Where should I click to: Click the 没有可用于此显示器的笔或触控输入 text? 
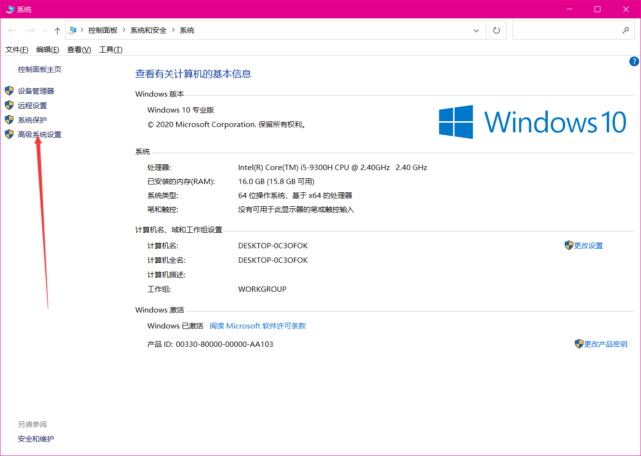pyautogui.click(x=296, y=209)
